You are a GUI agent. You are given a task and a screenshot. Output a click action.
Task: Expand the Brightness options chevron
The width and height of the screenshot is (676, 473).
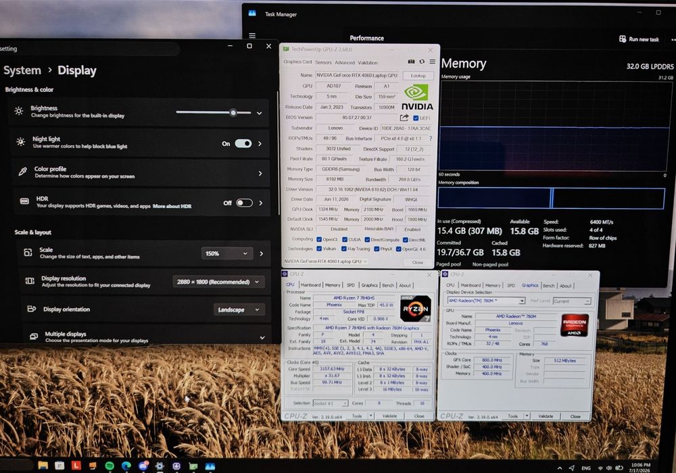(260, 113)
